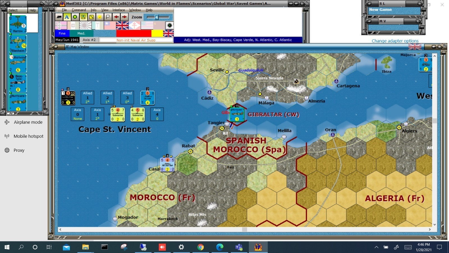Toggle the blue letter A toolbar button
Screen dimensions: 449x253
(67, 17)
